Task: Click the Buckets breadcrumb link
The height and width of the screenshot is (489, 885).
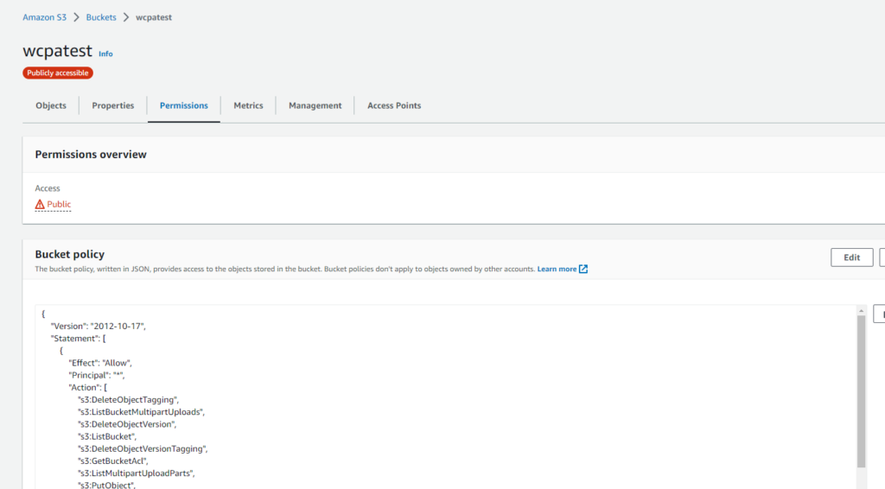Action: 101,17
